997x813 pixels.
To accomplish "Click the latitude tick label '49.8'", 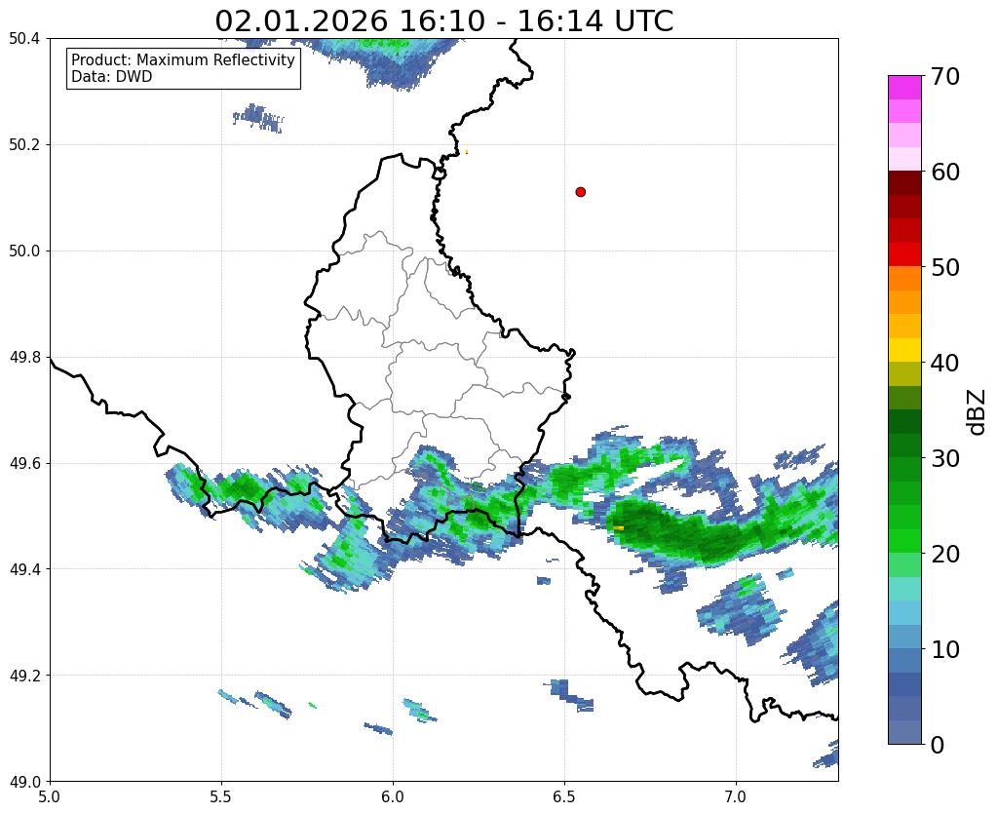I will (x=24, y=358).
